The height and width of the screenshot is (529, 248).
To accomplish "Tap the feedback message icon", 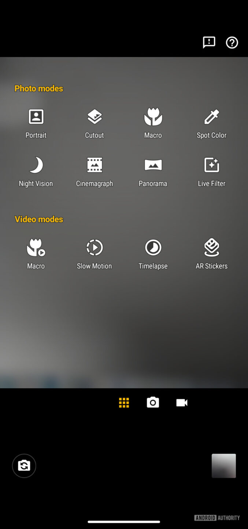I will point(209,43).
